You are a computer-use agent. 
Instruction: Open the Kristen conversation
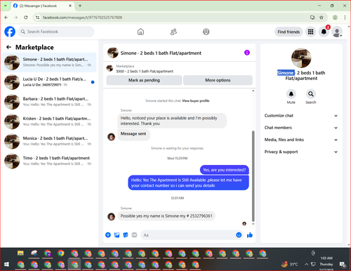pyautogui.click(x=49, y=121)
